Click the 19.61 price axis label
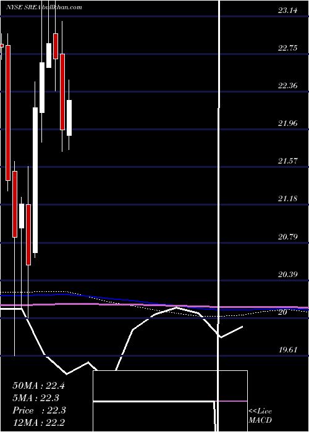Image resolution: width=309 pixels, height=432 pixels. coord(287,350)
